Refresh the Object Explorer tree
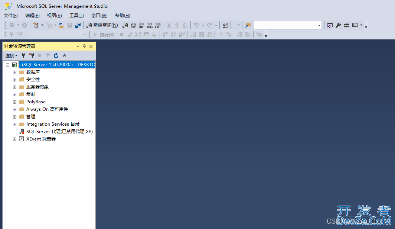The width and height of the screenshot is (395, 229). 56,55
